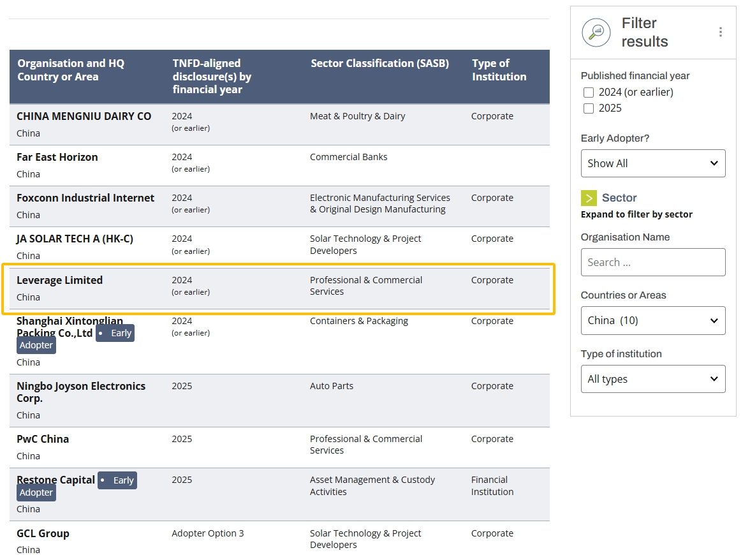The height and width of the screenshot is (555, 750).
Task: Click the Leverage Limited organisation name
Action: [59, 280]
